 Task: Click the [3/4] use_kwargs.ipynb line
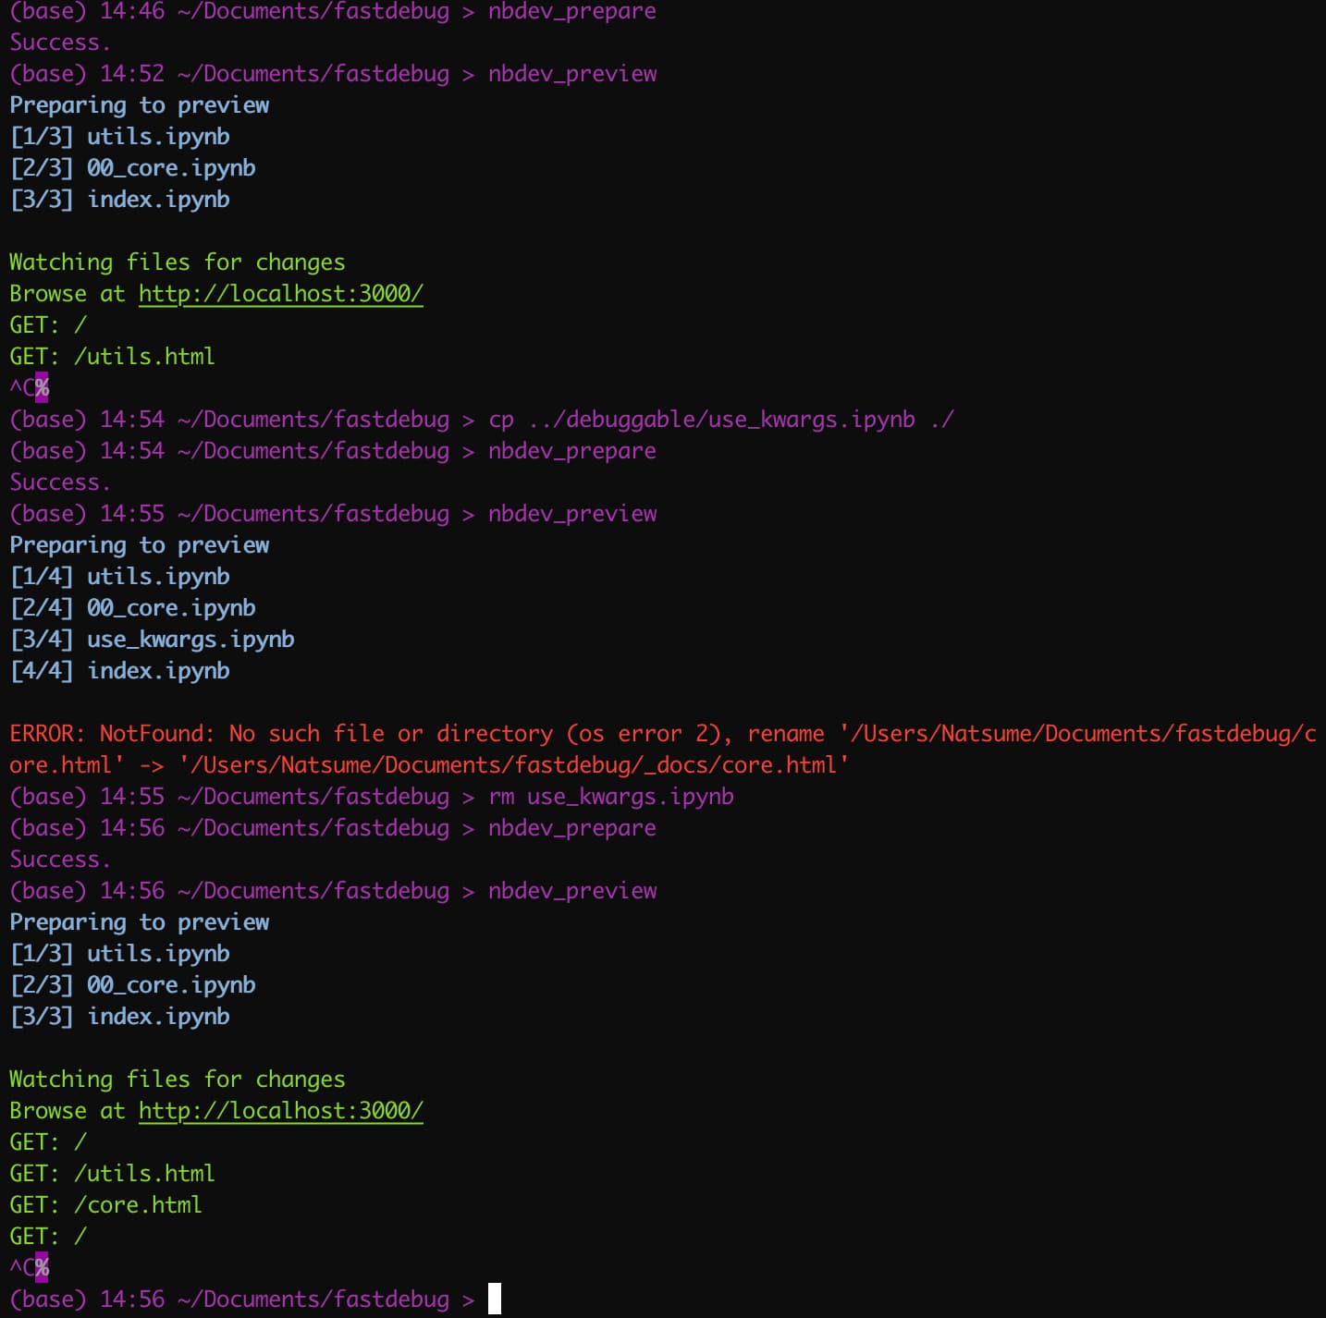[152, 640]
